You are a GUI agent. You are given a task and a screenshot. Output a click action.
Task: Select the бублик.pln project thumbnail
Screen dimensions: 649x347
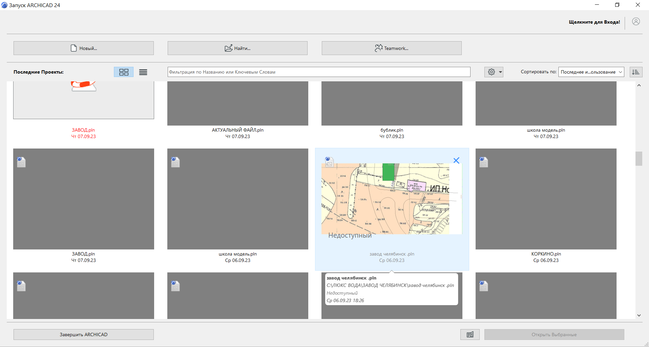coord(392,104)
